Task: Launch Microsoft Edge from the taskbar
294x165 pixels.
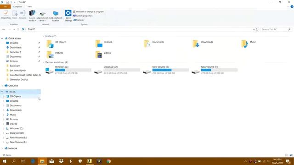Action: (33, 161)
